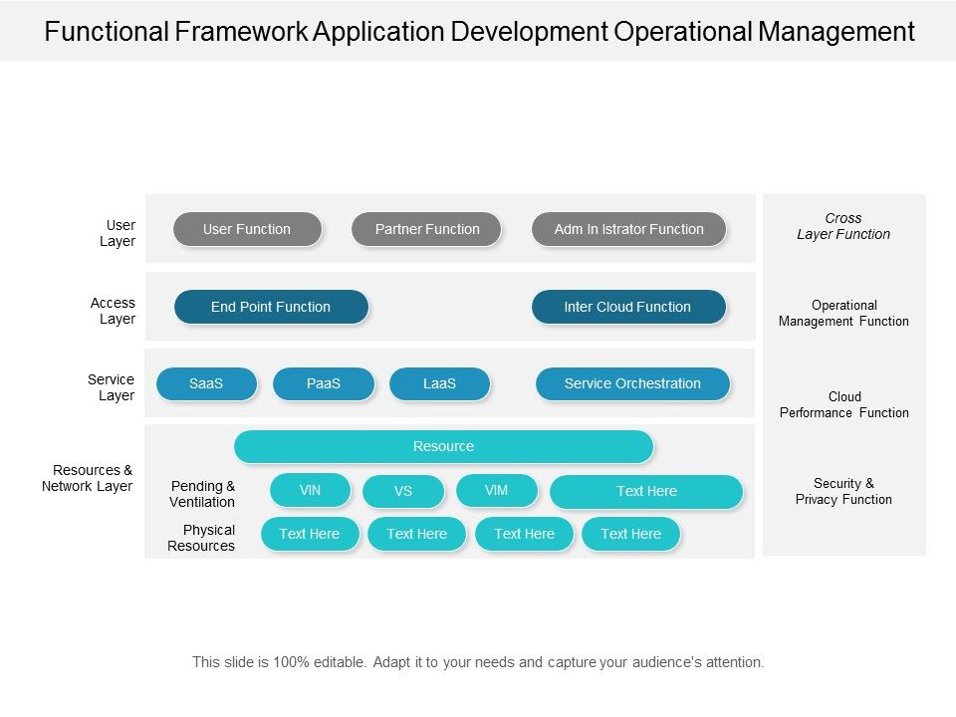Click the Inter Cloud Function pill

point(628,307)
